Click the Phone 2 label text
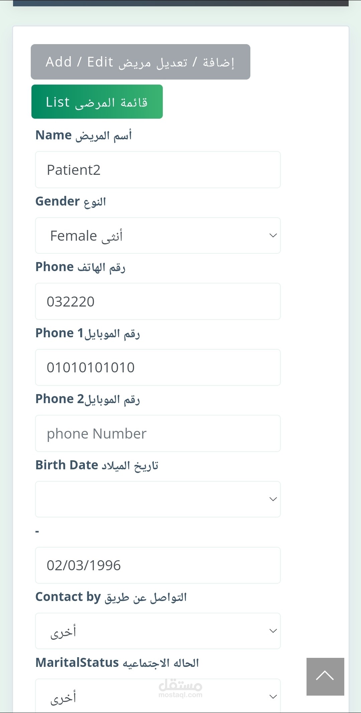The height and width of the screenshot is (713, 361). pos(88,399)
